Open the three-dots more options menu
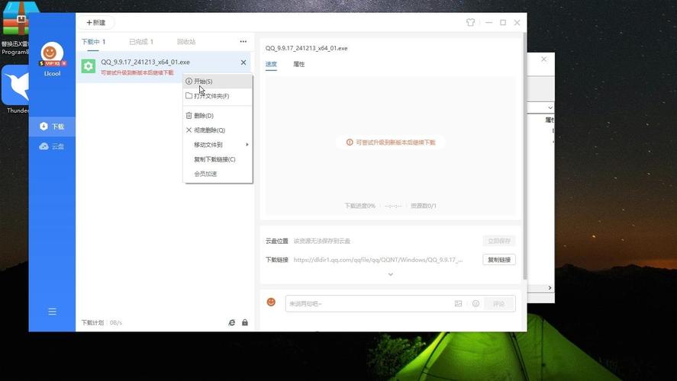Viewport: 677px width, 381px height. tap(243, 42)
